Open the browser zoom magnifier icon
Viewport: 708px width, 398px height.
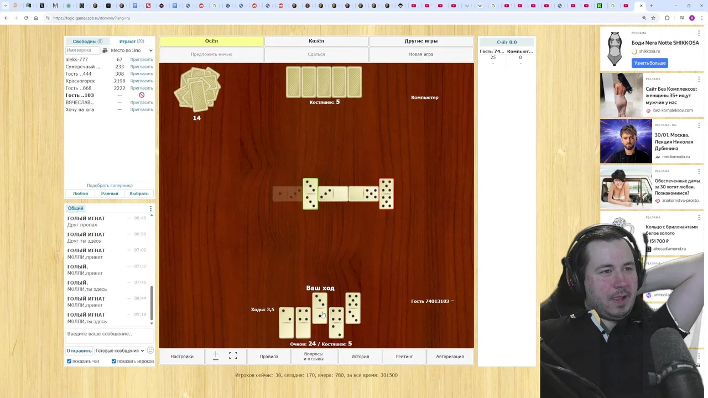tap(644, 18)
